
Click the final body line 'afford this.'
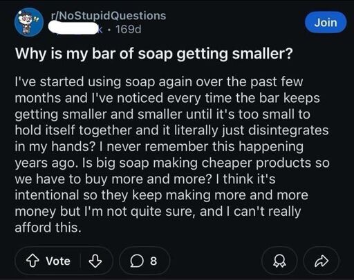click(x=48, y=228)
